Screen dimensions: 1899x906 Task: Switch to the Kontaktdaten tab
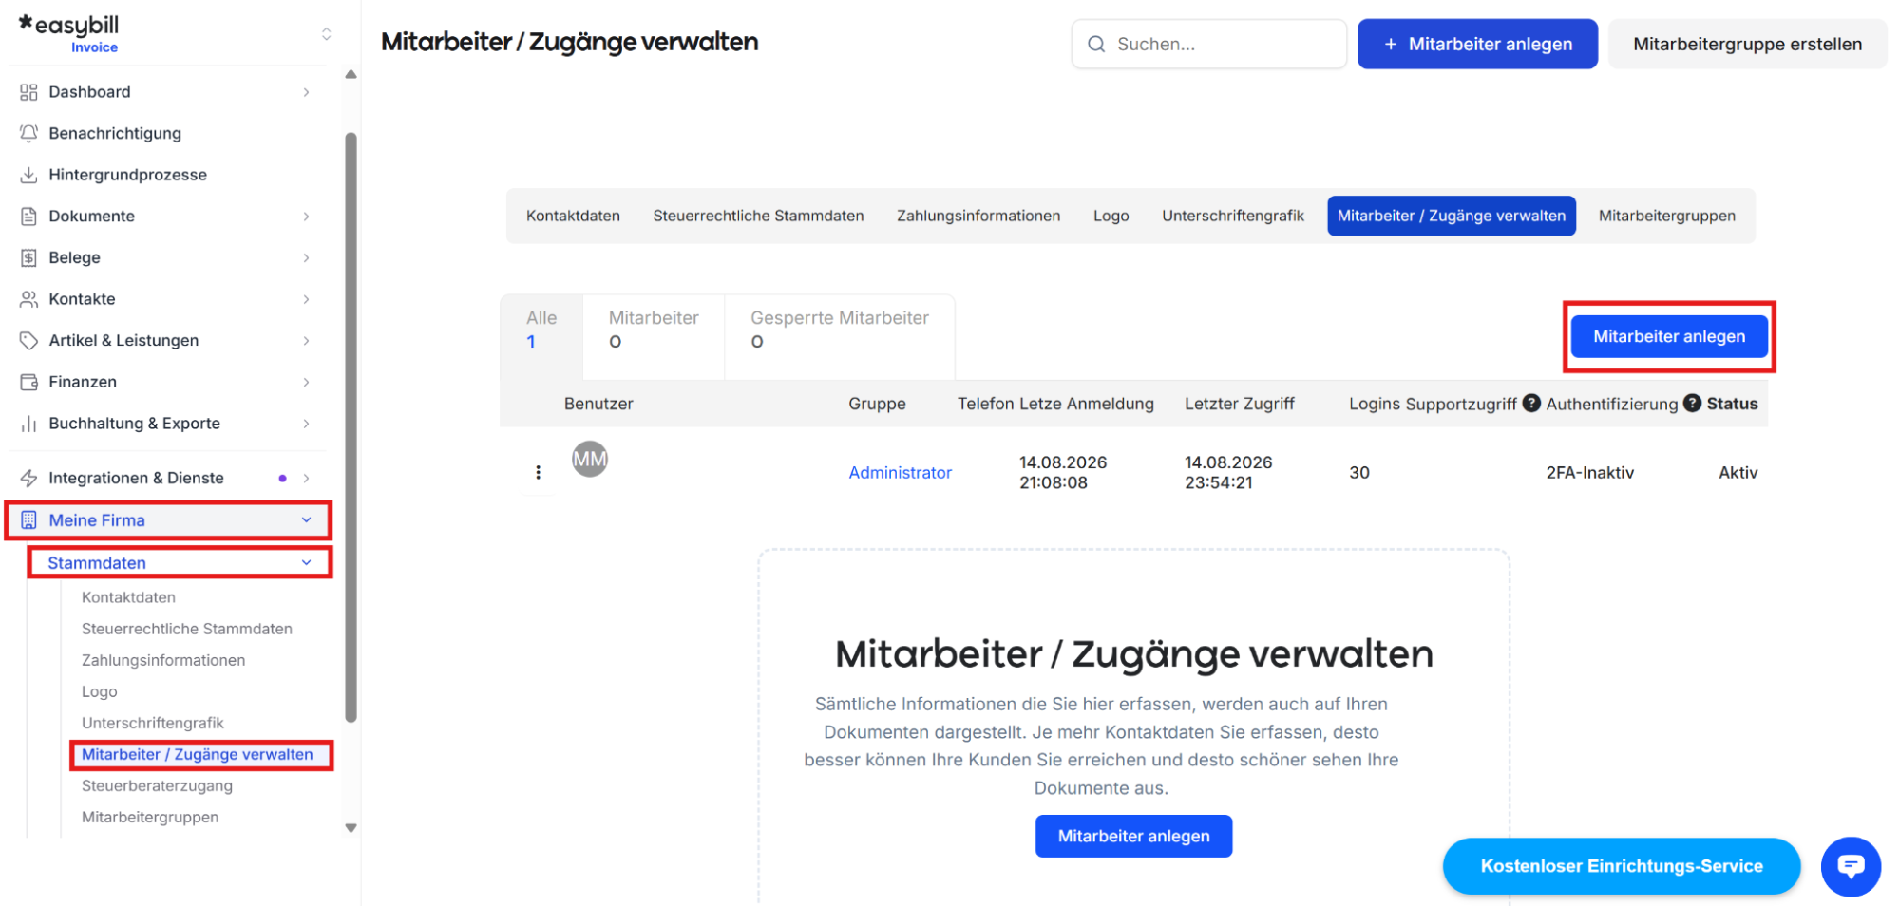tap(573, 216)
